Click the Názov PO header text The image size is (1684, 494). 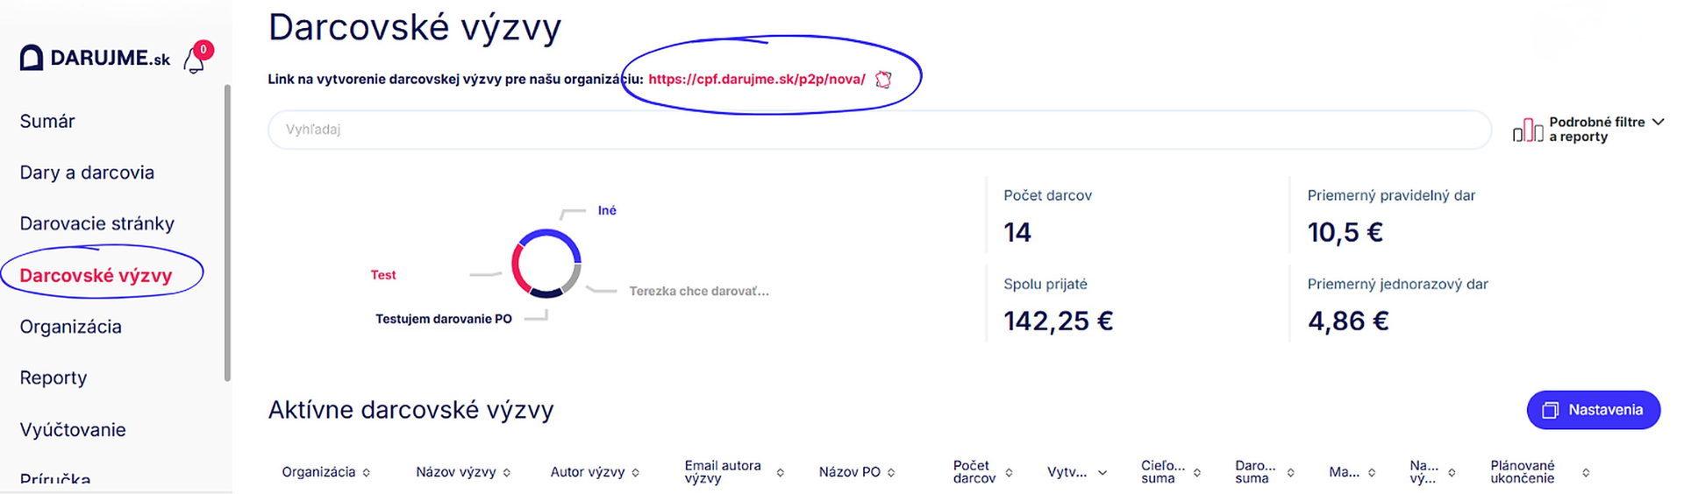(x=850, y=472)
